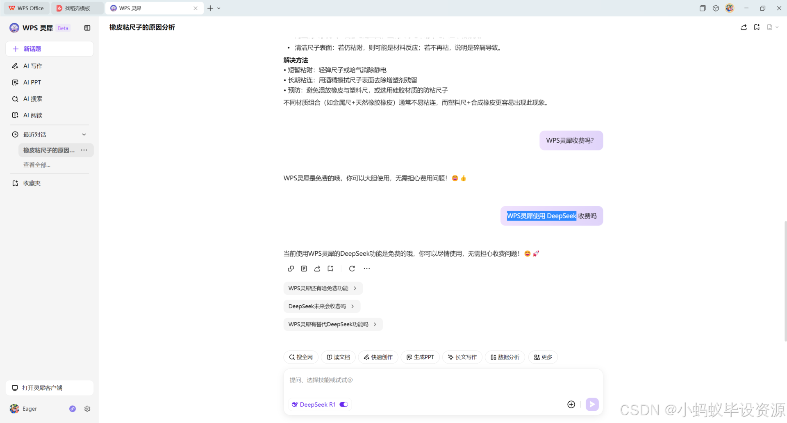Click the Beta label badge

[x=63, y=28]
